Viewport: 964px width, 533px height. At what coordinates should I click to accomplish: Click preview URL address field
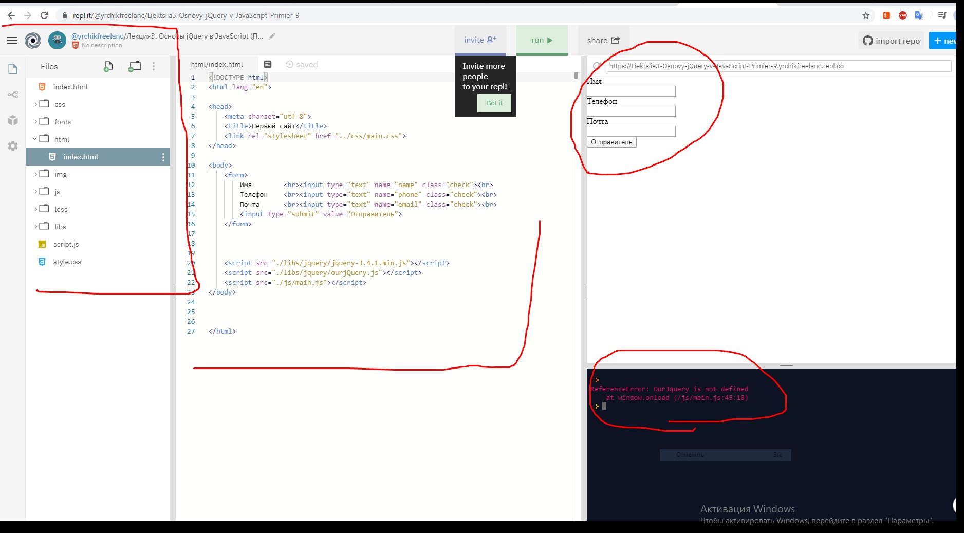[x=779, y=66]
